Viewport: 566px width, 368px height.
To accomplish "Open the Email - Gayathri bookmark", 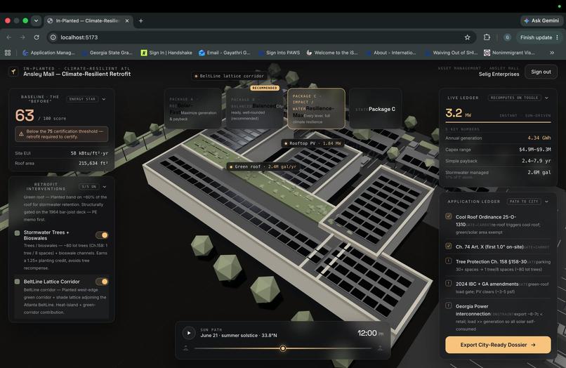I will coord(224,53).
